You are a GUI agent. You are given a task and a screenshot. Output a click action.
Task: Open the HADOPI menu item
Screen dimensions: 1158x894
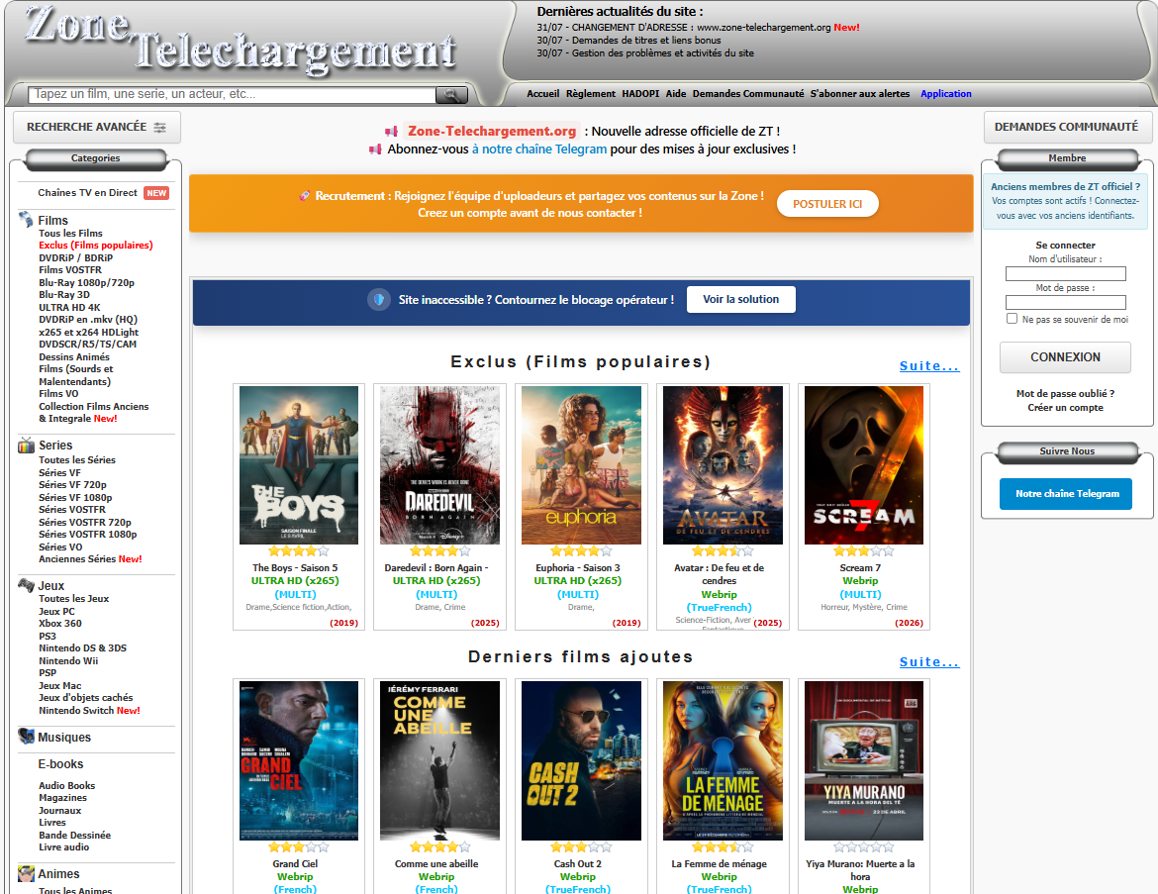click(x=640, y=94)
